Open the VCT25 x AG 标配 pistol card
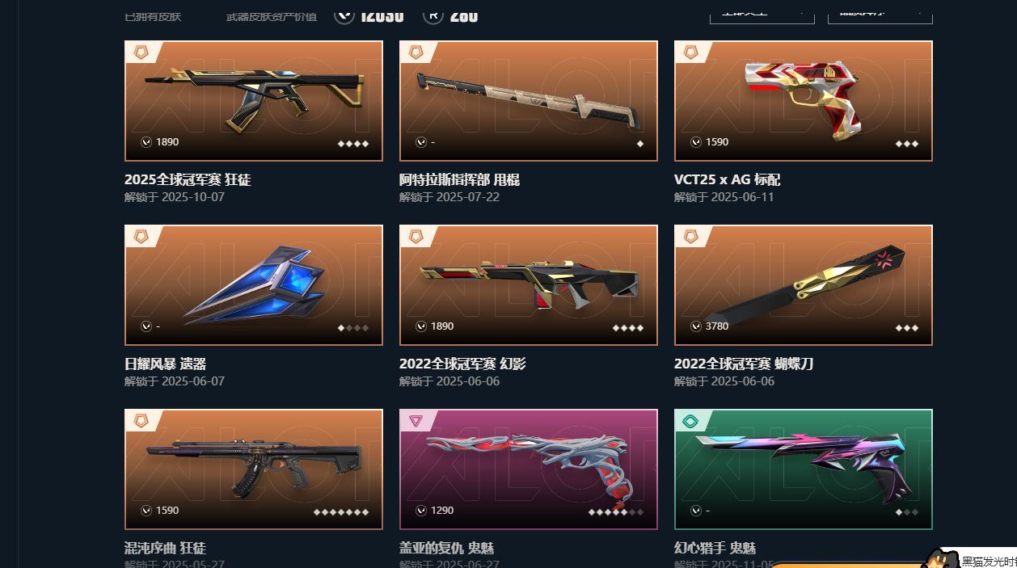1017x568 pixels. coord(803,101)
